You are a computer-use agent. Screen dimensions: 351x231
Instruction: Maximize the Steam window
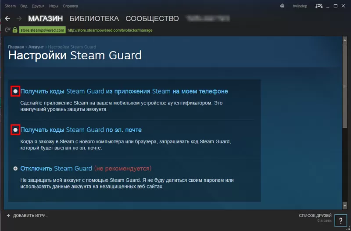coord(336,6)
